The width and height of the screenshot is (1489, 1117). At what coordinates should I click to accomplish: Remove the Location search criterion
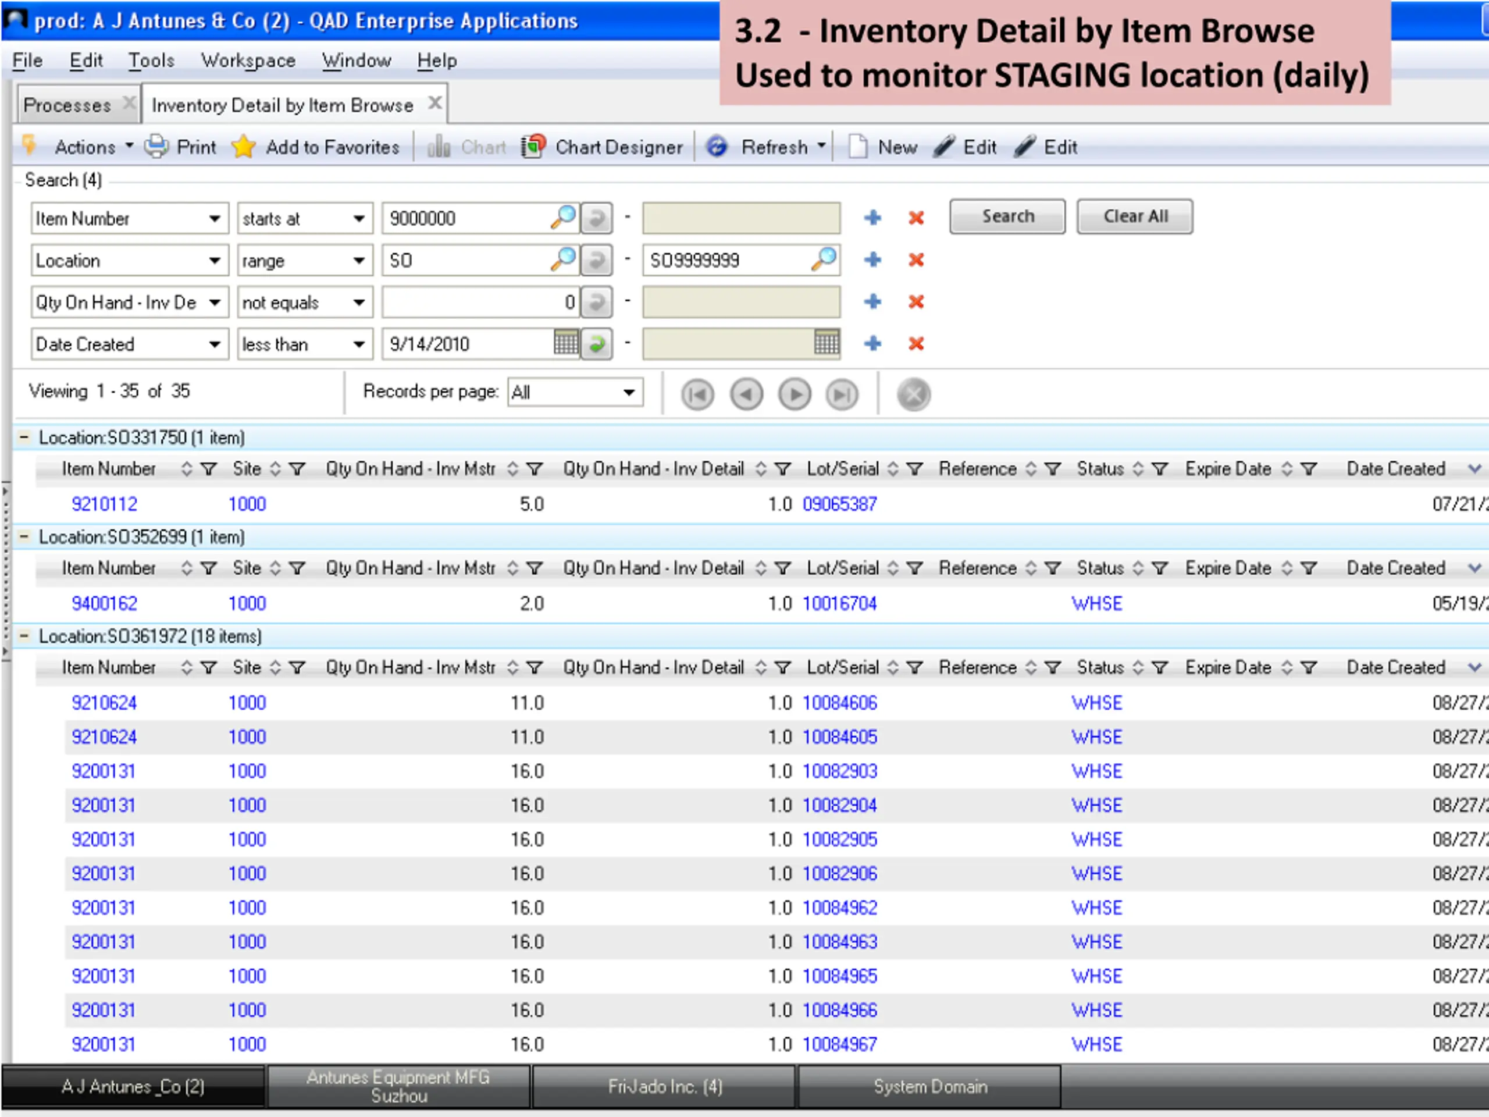[x=916, y=259]
